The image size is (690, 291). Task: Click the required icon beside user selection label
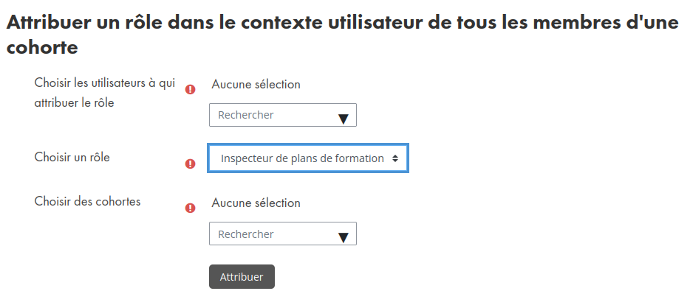coord(190,90)
